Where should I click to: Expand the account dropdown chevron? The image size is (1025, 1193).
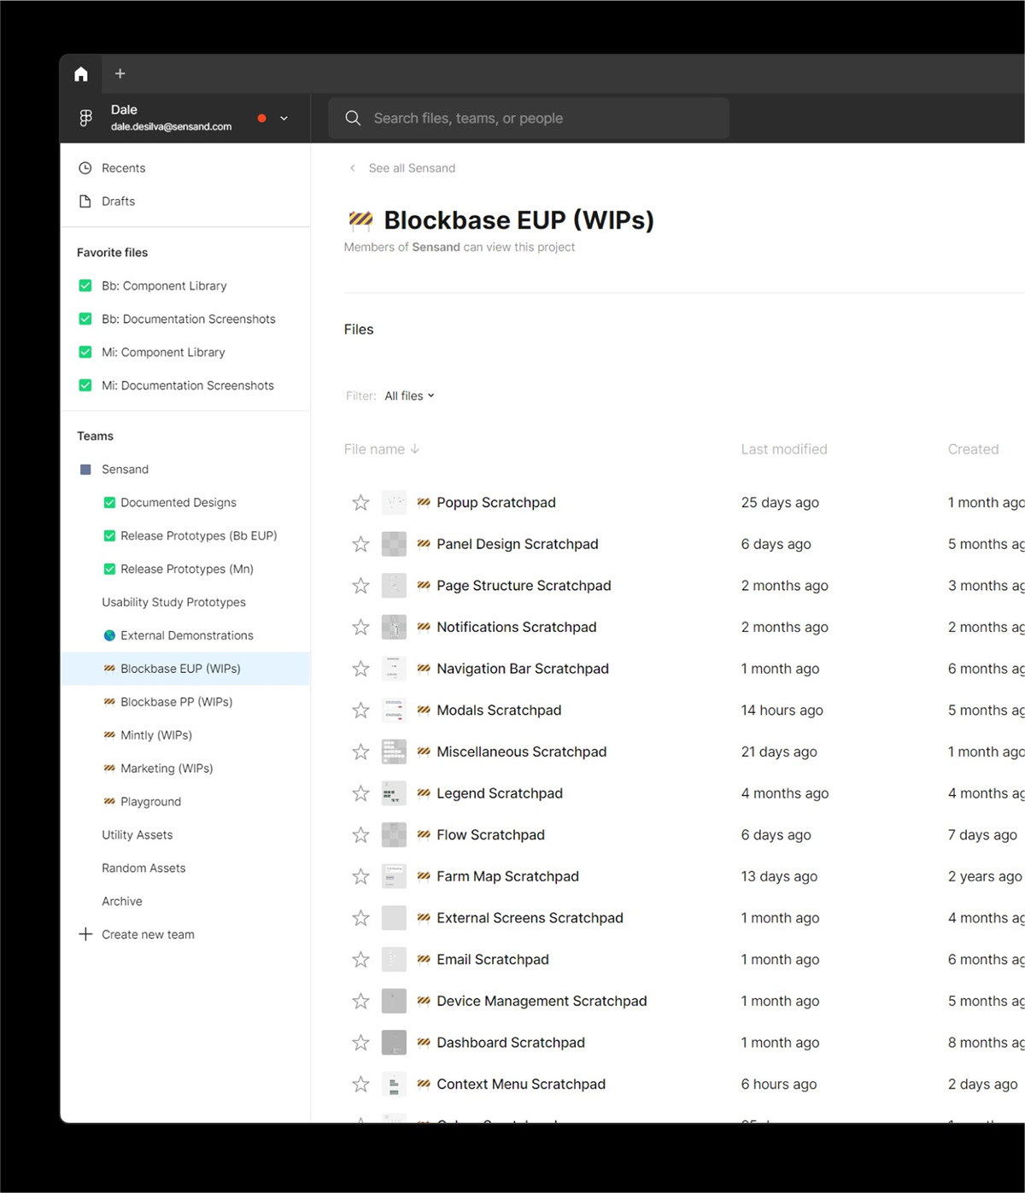pos(284,119)
